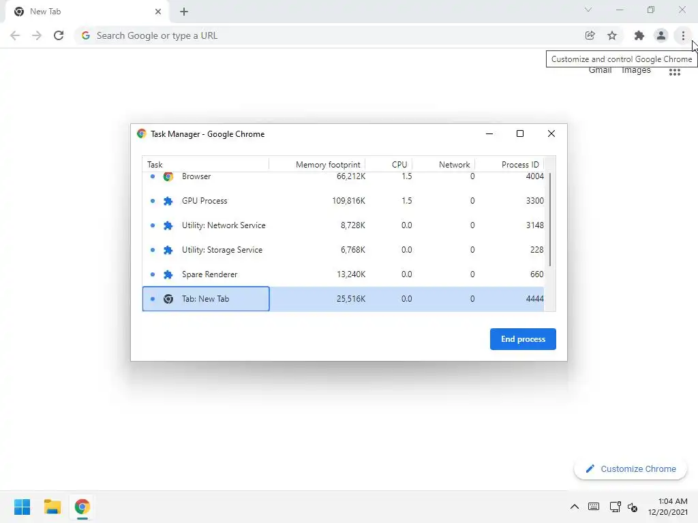Open a new tab with plus button
This screenshot has height=523, width=698.
184,12
